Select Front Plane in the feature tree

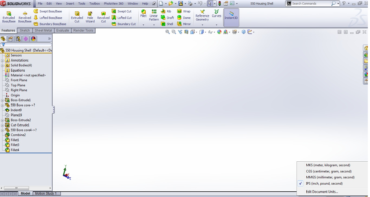coord(19,80)
